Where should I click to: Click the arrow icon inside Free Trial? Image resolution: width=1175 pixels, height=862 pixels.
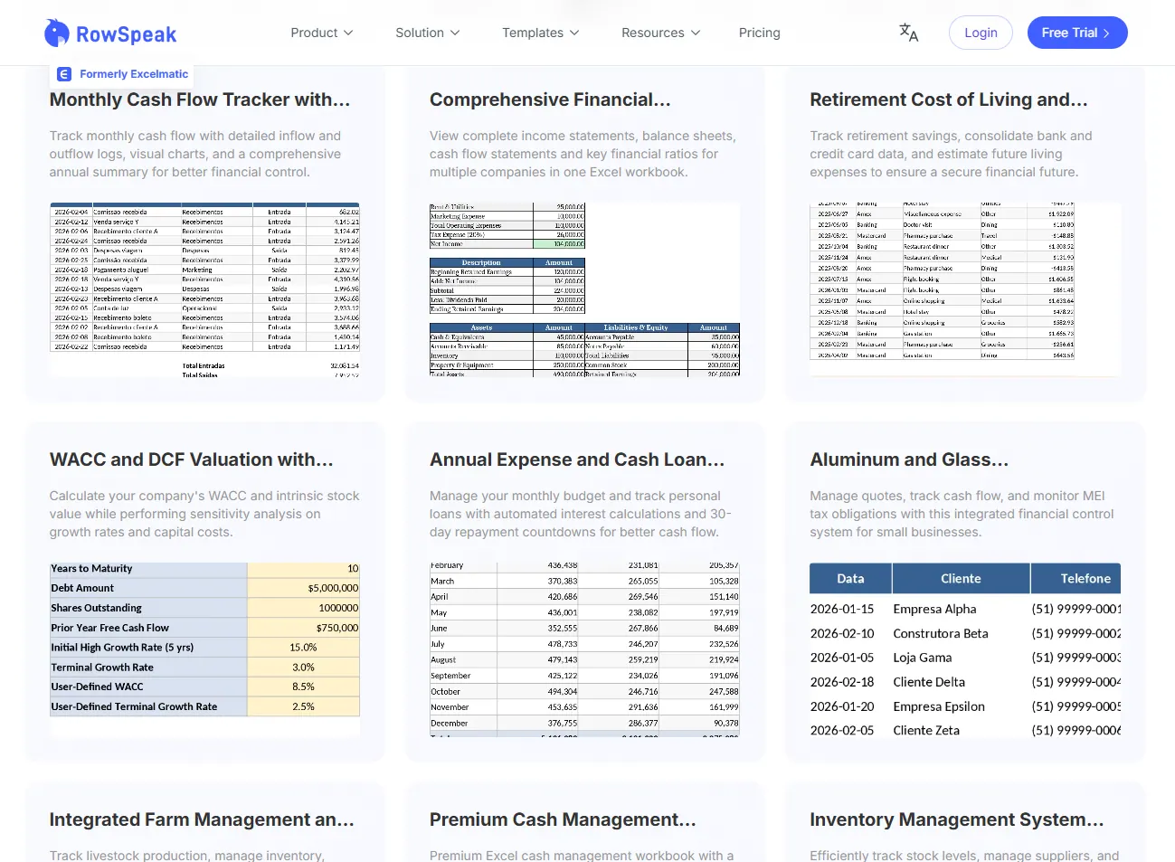point(1106,33)
